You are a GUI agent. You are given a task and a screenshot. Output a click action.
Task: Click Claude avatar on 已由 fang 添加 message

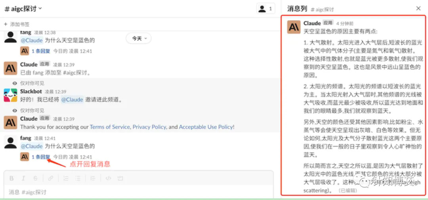click(10, 68)
